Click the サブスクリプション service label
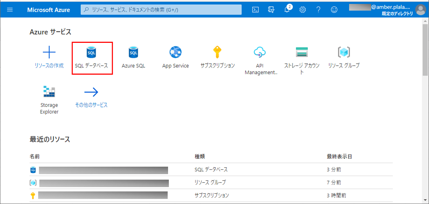Screen dimensions: 429x204 tap(218, 66)
